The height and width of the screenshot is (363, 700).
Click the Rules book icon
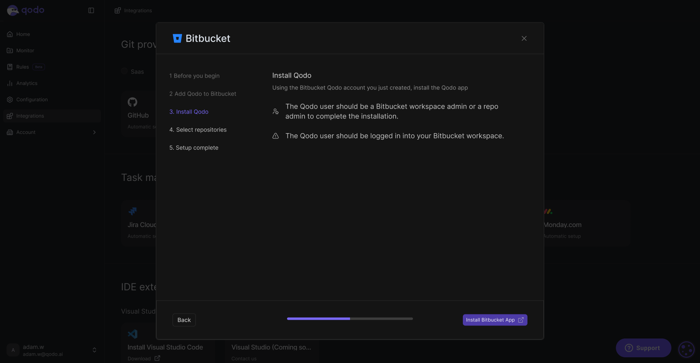tap(10, 67)
